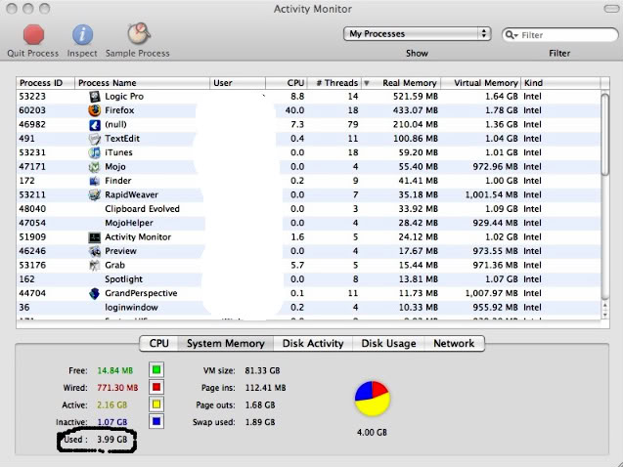The height and width of the screenshot is (467, 623).
Task: Select the Finder app icon
Action: tap(95, 181)
